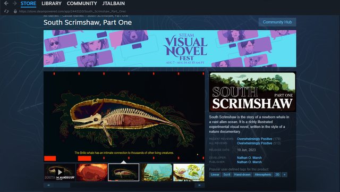Play the trailer video thumbnail
The width and height of the screenshot is (340, 192).
pyautogui.click(x=59, y=172)
